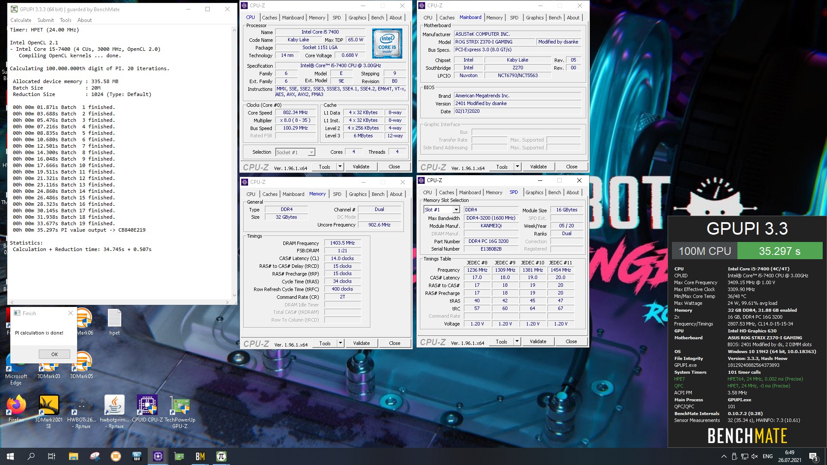Viewport: 827px width, 465px height.
Task: Open Socket #1 selection dropdown in CPU-Z
Action: click(x=295, y=152)
